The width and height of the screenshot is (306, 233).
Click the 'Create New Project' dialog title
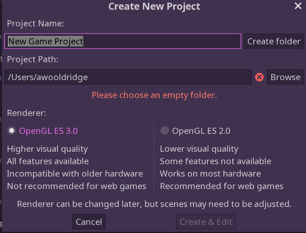[154, 6]
